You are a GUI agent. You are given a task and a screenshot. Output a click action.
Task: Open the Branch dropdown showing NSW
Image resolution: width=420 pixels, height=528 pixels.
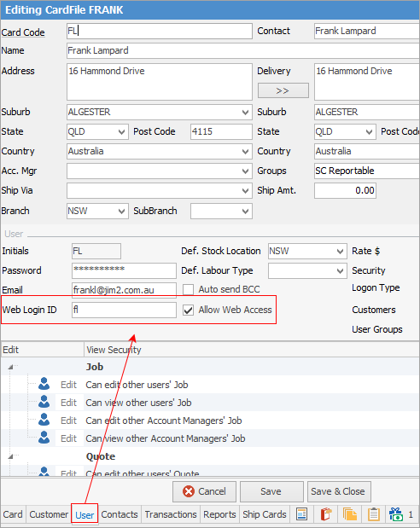click(x=122, y=212)
